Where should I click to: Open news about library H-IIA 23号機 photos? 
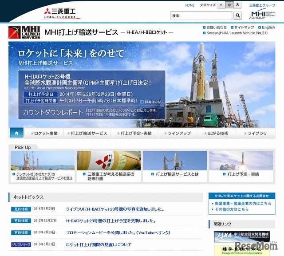[x=115, y=209]
